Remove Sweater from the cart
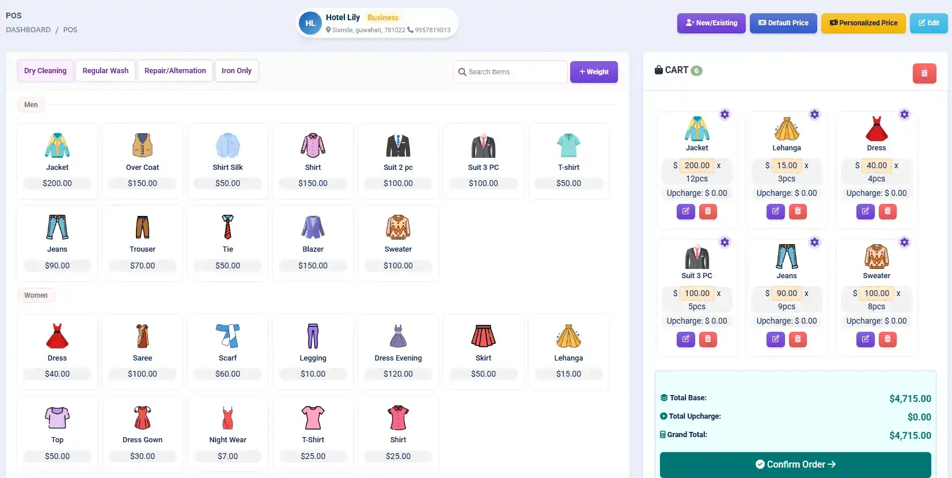Image resolution: width=952 pixels, height=478 pixels. click(887, 339)
